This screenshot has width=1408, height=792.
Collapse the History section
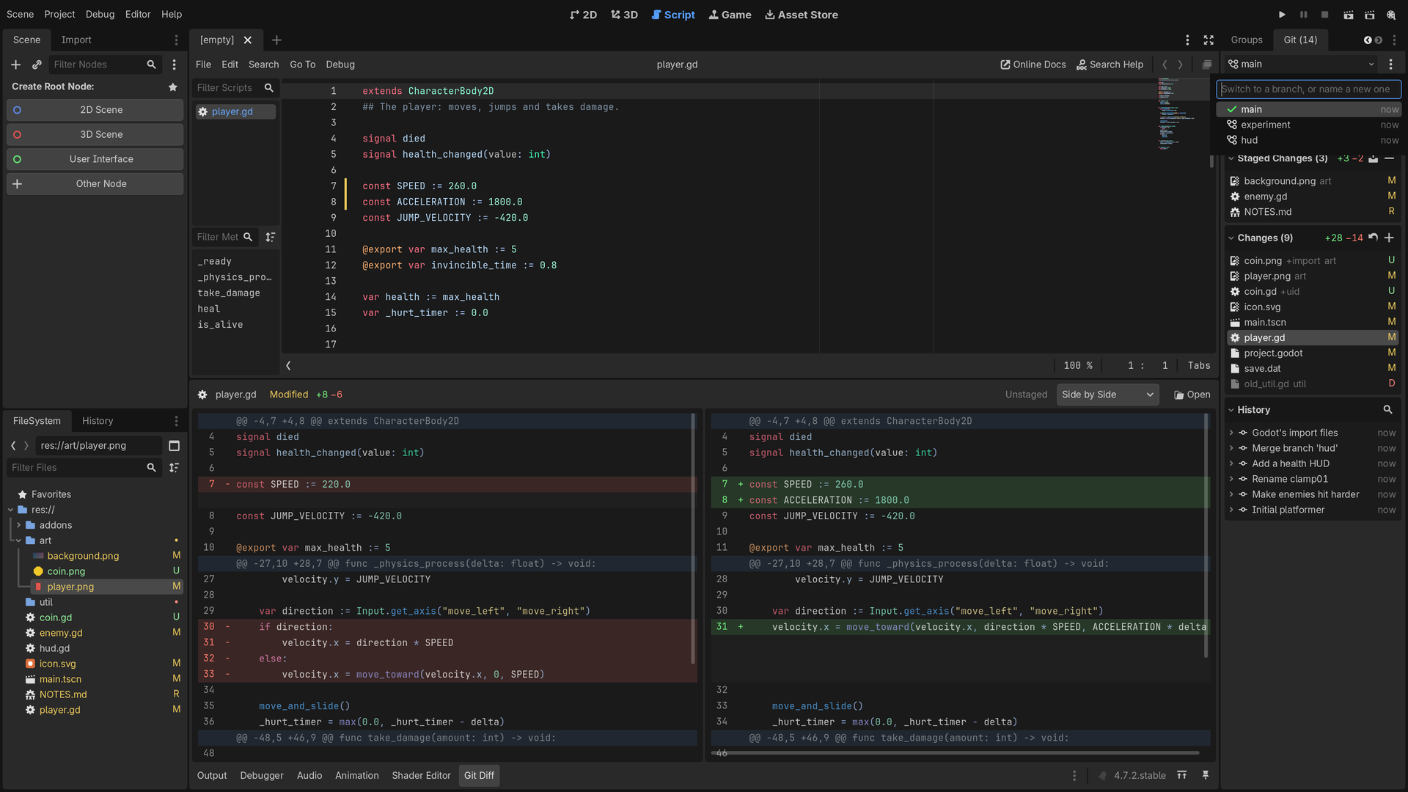point(1231,410)
